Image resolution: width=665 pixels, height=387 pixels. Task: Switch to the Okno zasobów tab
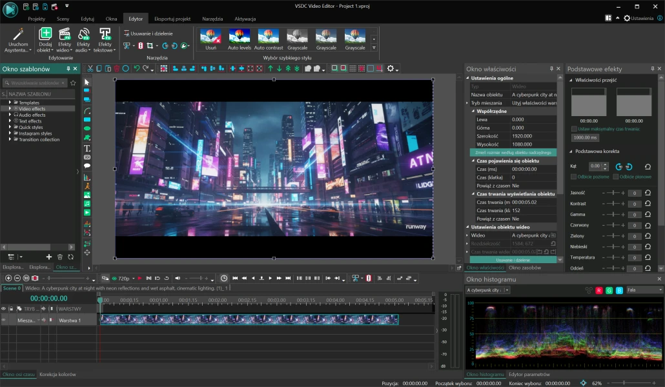pyautogui.click(x=524, y=267)
